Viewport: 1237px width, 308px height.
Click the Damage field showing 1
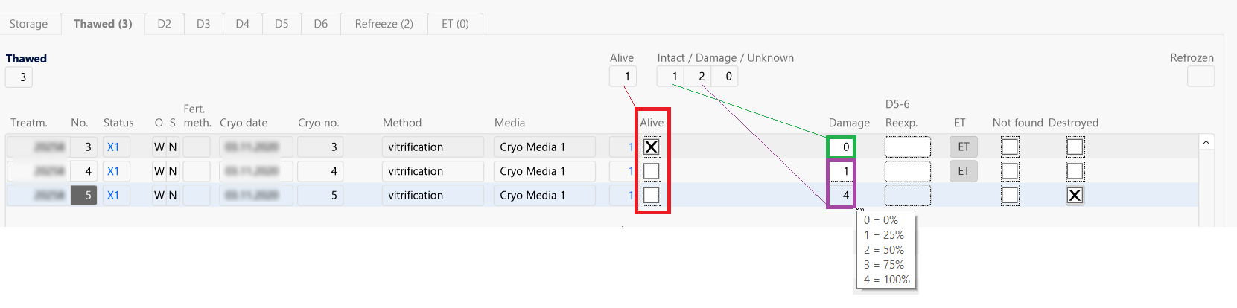841,171
